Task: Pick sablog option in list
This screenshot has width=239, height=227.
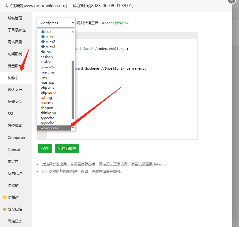Action: point(54,97)
